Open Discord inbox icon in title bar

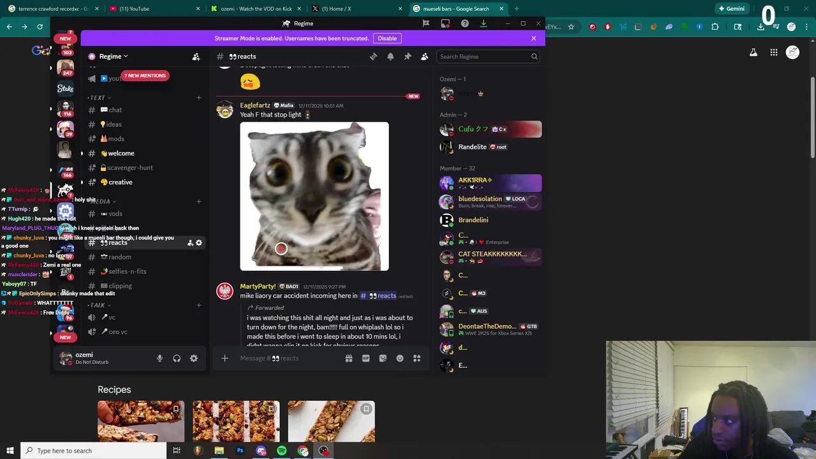446,24
